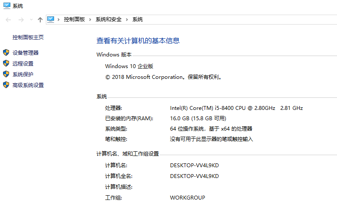Click the 系统类型 label
337x206 pixels.
[x=116, y=129]
